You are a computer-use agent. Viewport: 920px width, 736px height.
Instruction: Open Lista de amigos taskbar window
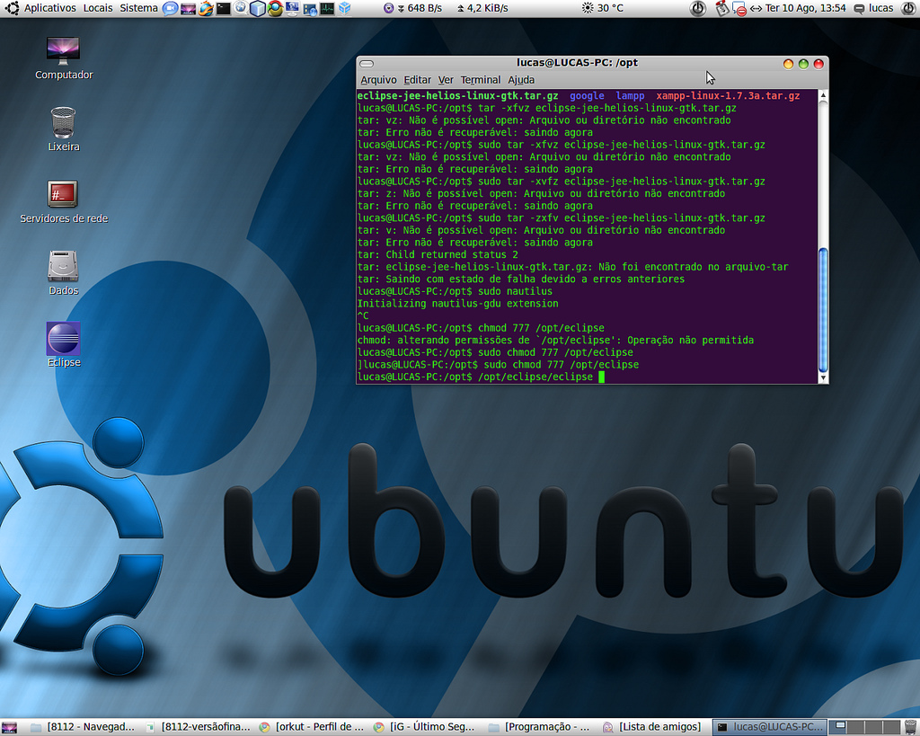[652, 727]
